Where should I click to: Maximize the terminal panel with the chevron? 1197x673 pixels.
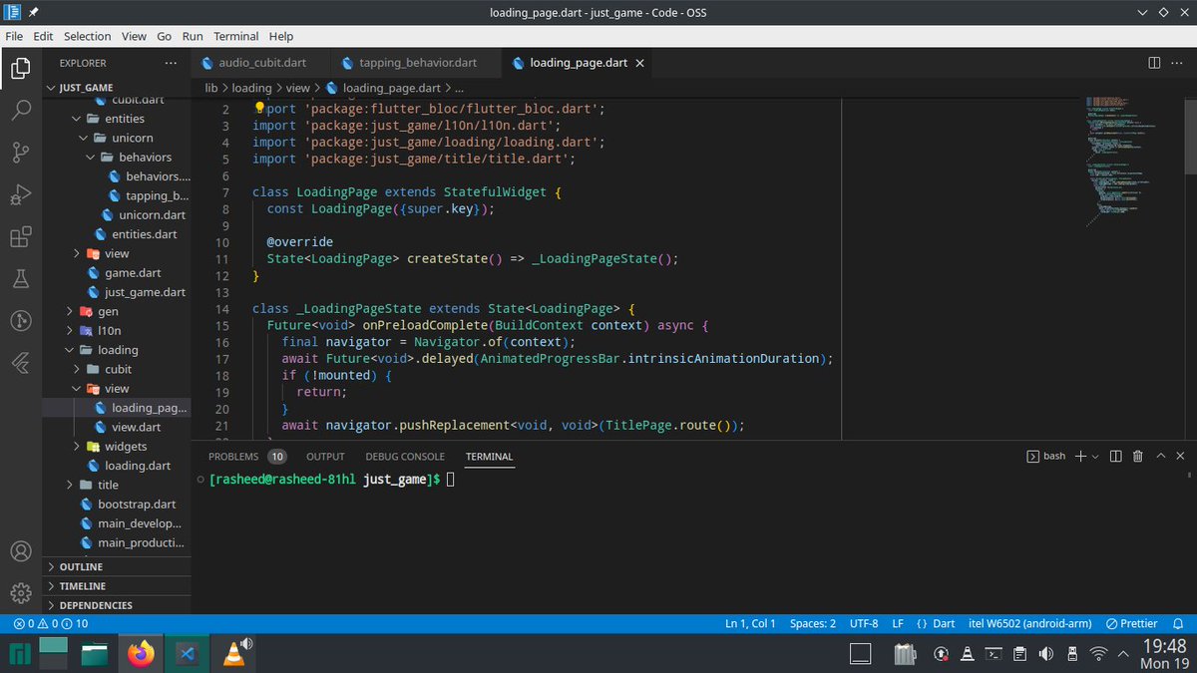(1160, 456)
